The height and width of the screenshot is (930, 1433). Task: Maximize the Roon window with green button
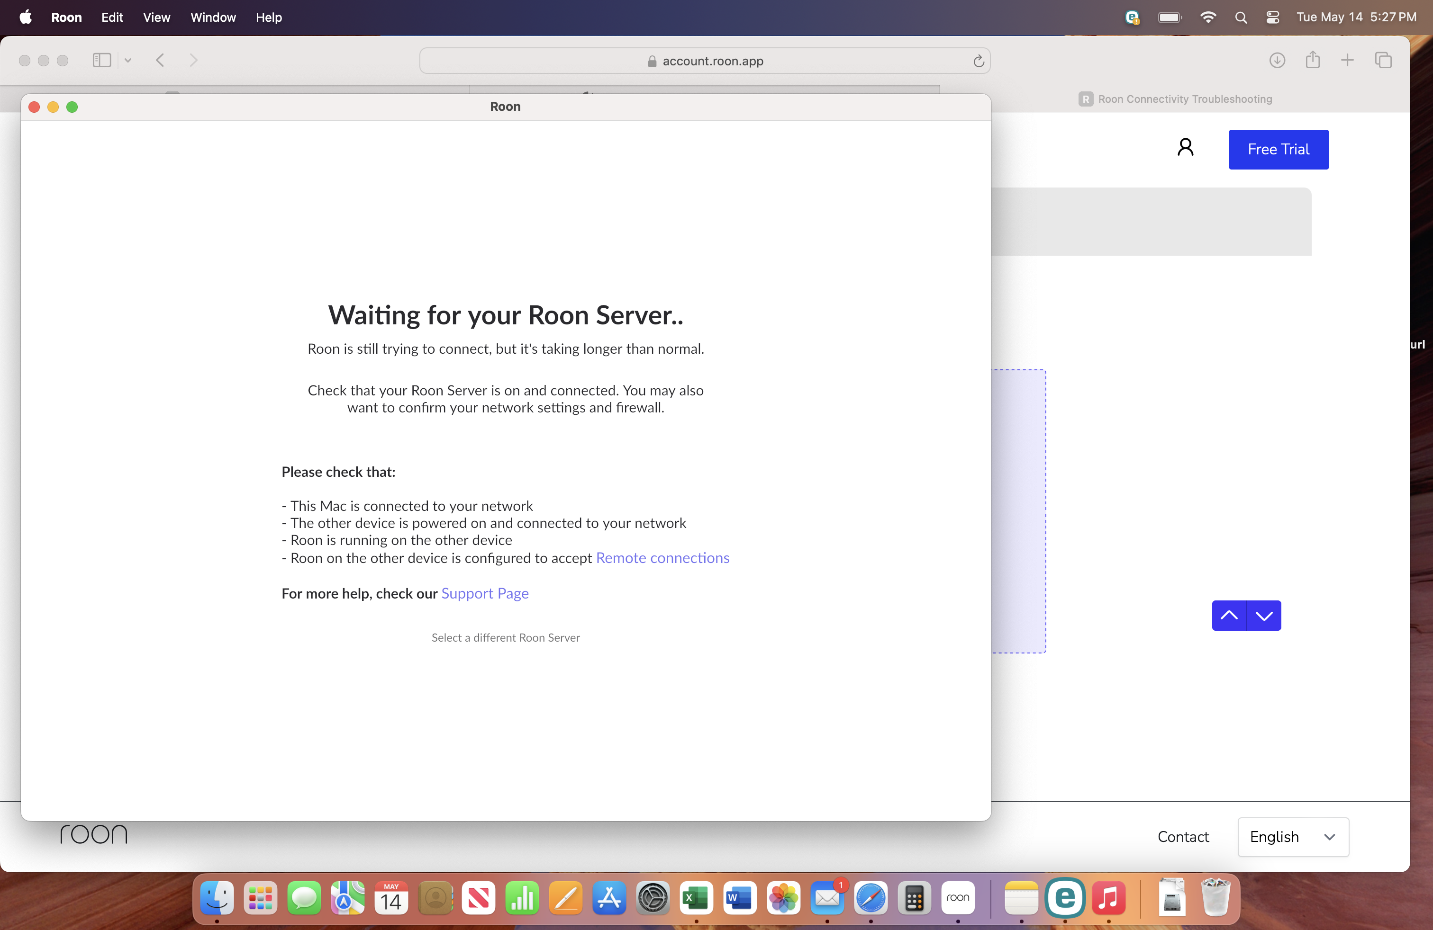(72, 107)
